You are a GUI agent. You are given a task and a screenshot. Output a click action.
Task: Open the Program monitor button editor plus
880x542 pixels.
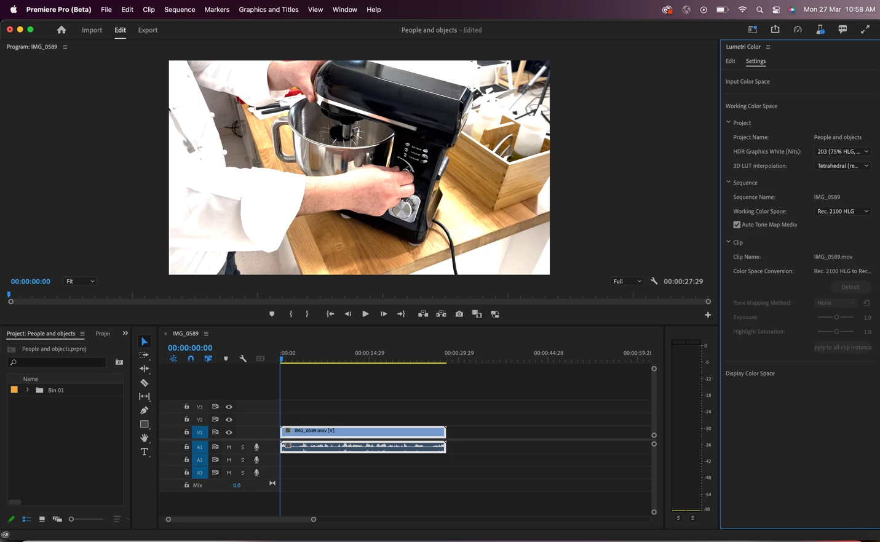(708, 315)
